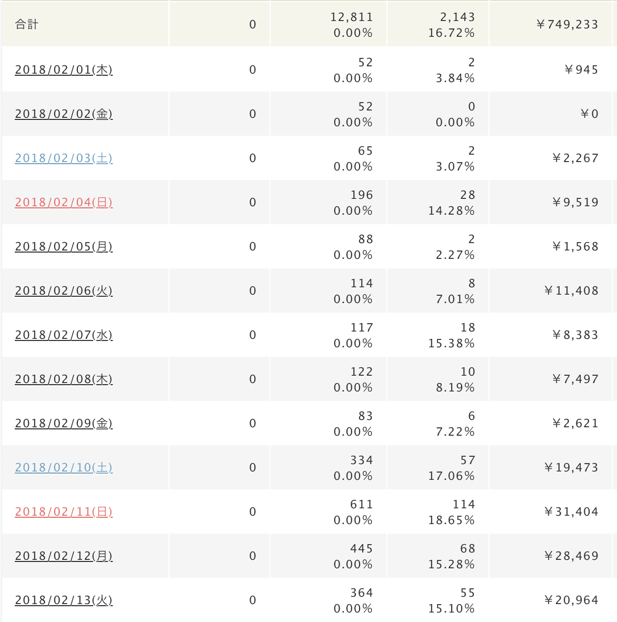Open the 2018/02/10(土) date link

pyautogui.click(x=64, y=468)
